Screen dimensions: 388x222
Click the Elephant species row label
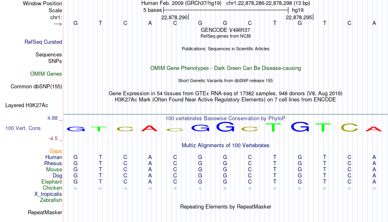tap(52, 182)
